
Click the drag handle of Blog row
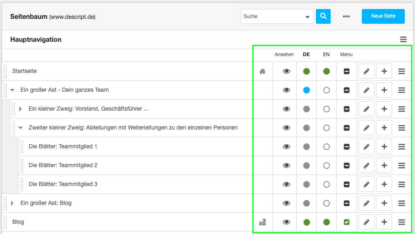point(5,222)
